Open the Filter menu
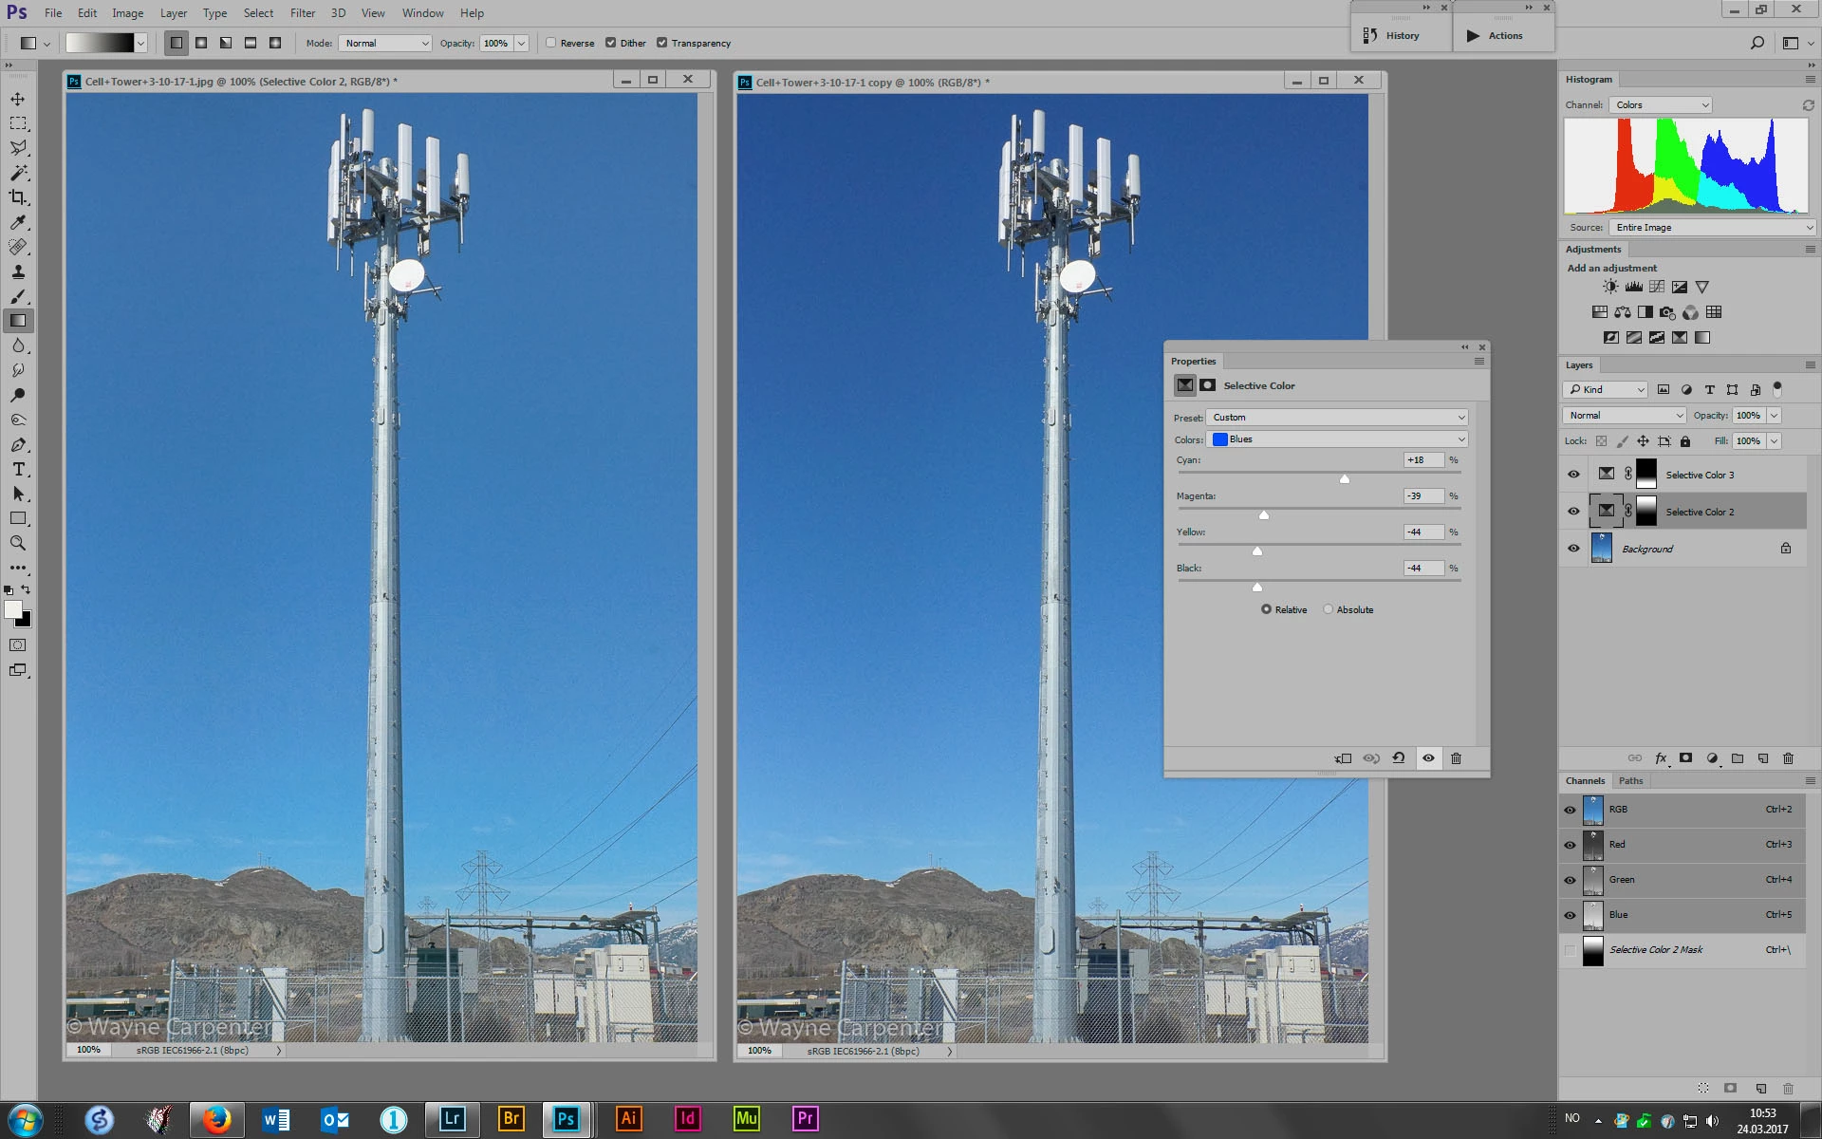 click(x=302, y=13)
